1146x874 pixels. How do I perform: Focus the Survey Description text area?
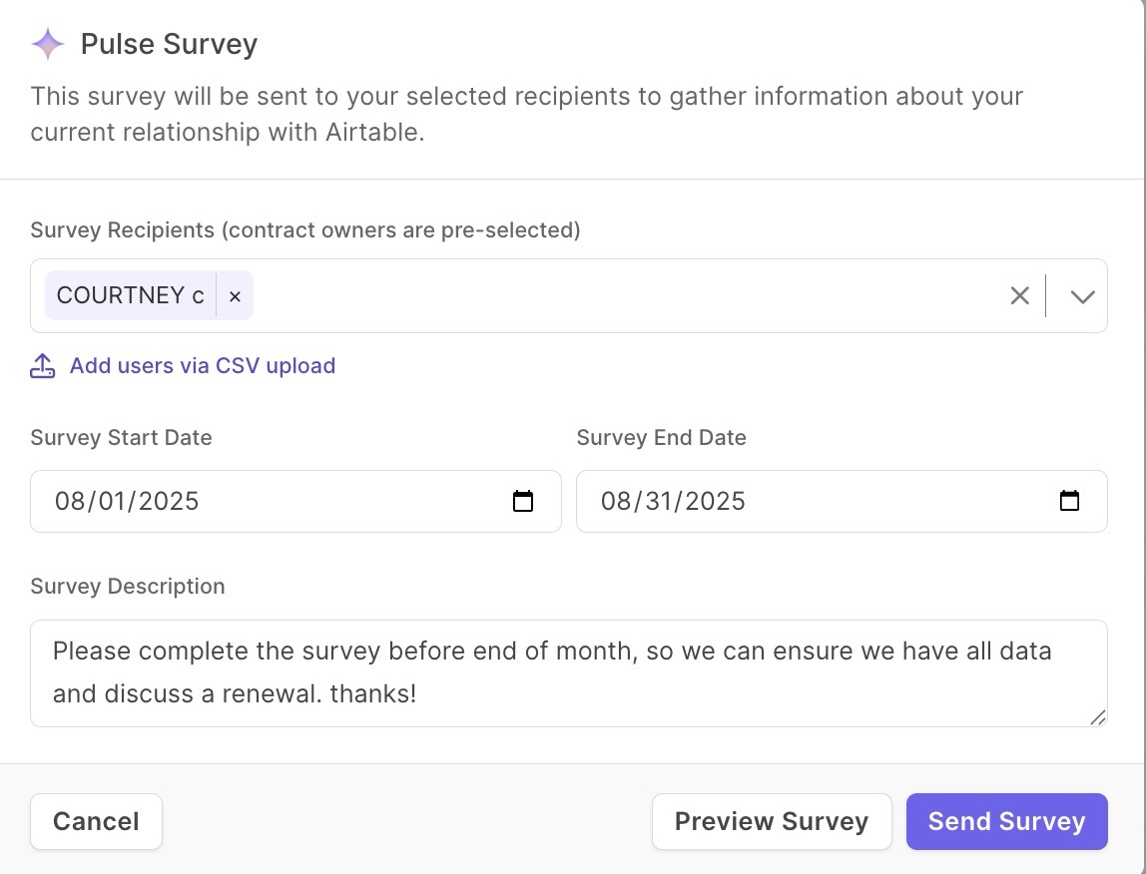pos(567,672)
